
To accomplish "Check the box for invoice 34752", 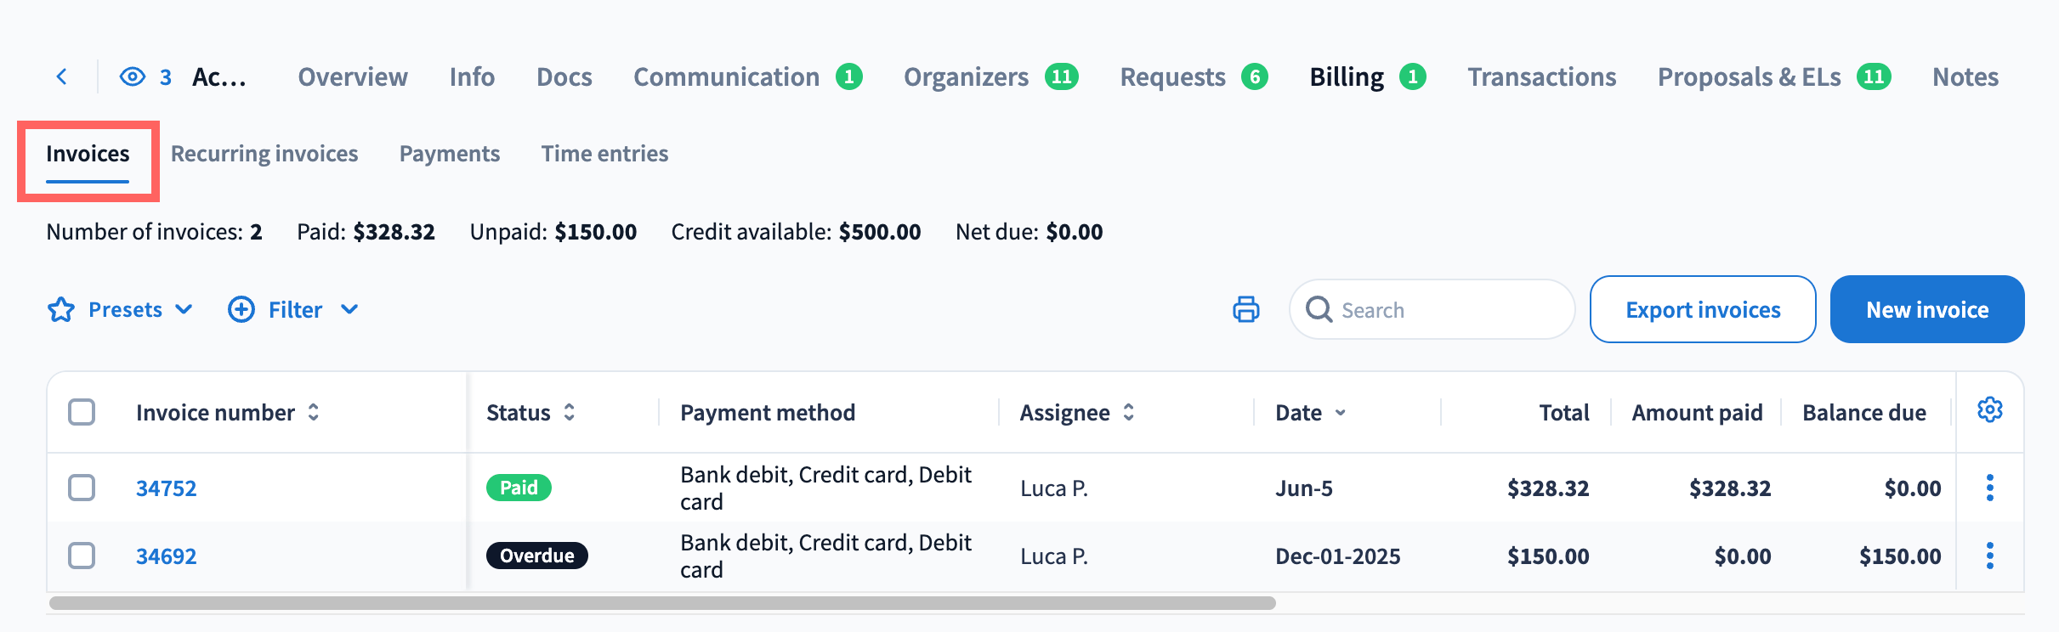I will point(82,488).
